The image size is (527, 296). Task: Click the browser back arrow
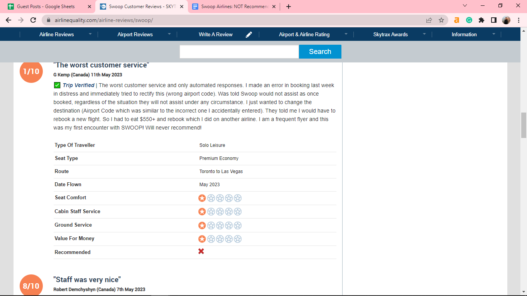tap(8, 20)
